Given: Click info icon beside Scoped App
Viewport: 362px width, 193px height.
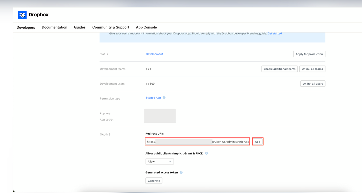Looking at the screenshot, I should tap(164, 98).
